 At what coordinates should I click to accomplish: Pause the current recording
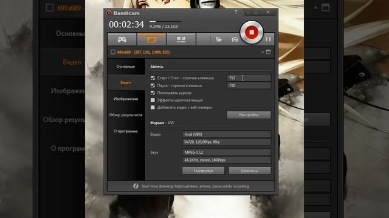pos(268,39)
